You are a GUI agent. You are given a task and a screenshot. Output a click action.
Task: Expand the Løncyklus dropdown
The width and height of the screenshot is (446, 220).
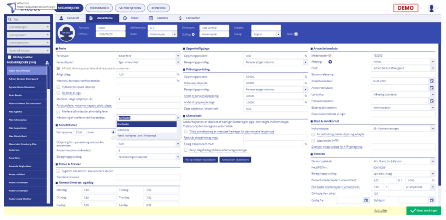[x=403, y=94]
